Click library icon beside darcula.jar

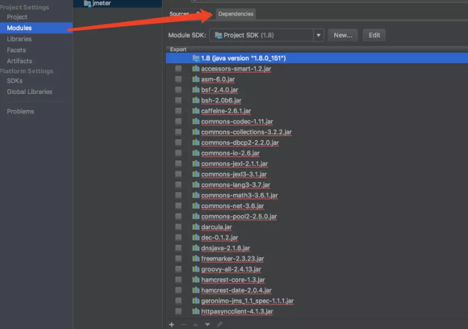click(x=196, y=227)
